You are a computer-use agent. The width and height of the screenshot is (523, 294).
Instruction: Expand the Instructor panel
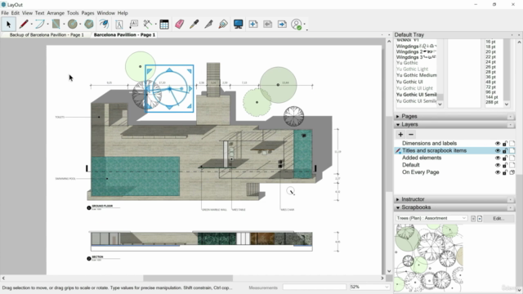pyautogui.click(x=398, y=199)
